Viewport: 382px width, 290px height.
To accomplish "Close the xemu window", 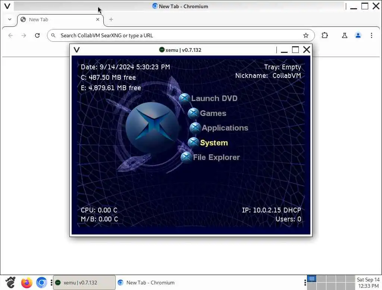I will (307, 50).
